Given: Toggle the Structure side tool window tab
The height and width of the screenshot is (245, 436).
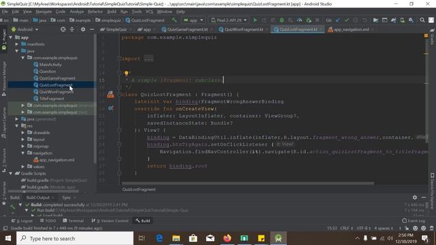Looking at the screenshot, I should (4, 161).
